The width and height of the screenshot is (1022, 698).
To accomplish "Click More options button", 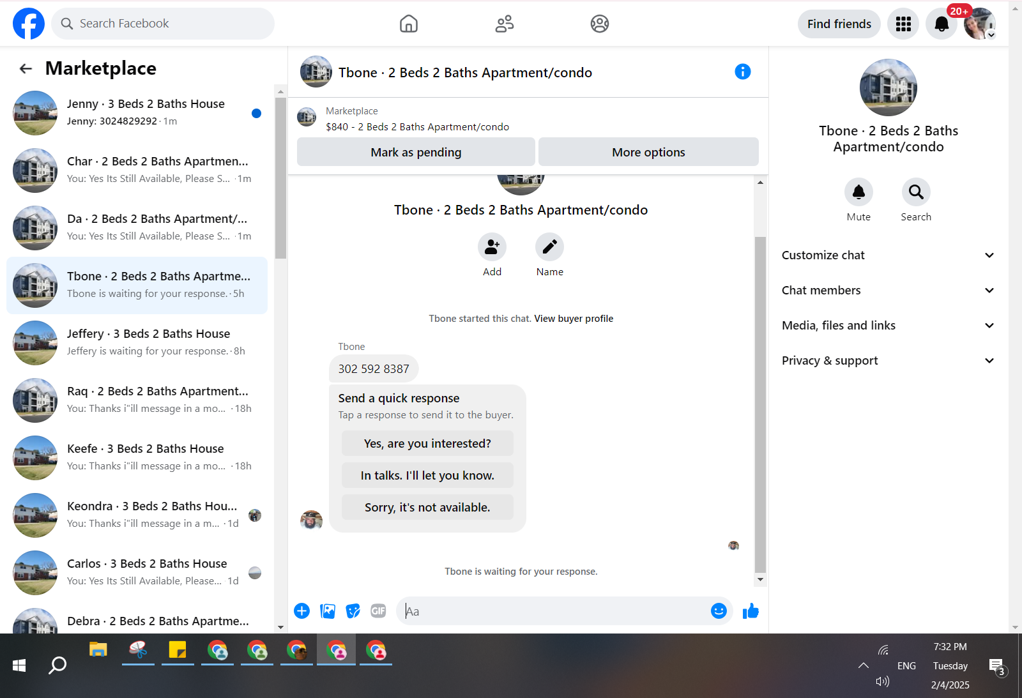I will 648,152.
